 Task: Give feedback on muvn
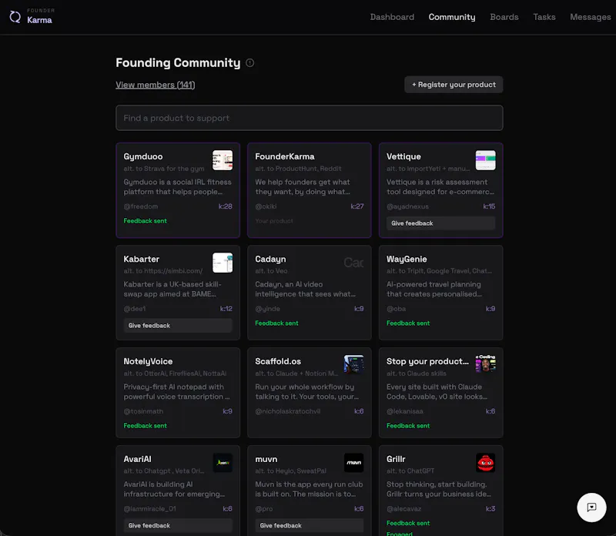[310, 525]
